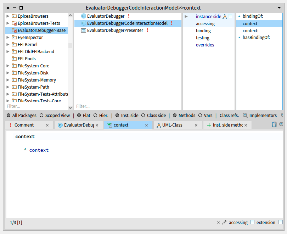Open the window menu dropdown arrow in title bar
The width and height of the screenshot is (287, 234).
(279, 7)
